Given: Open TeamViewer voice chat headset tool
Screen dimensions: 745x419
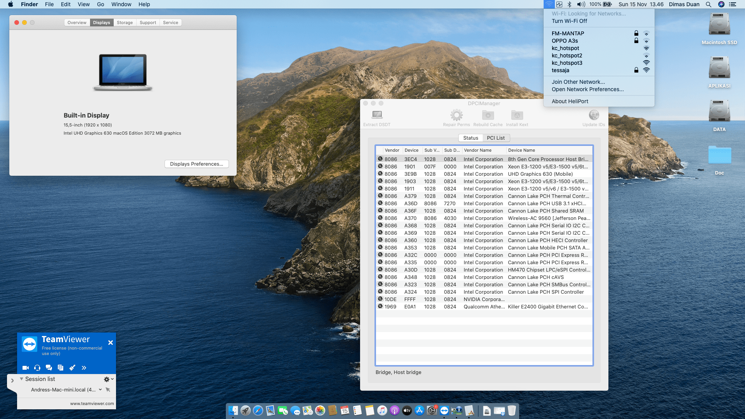Looking at the screenshot, I should click(x=37, y=367).
